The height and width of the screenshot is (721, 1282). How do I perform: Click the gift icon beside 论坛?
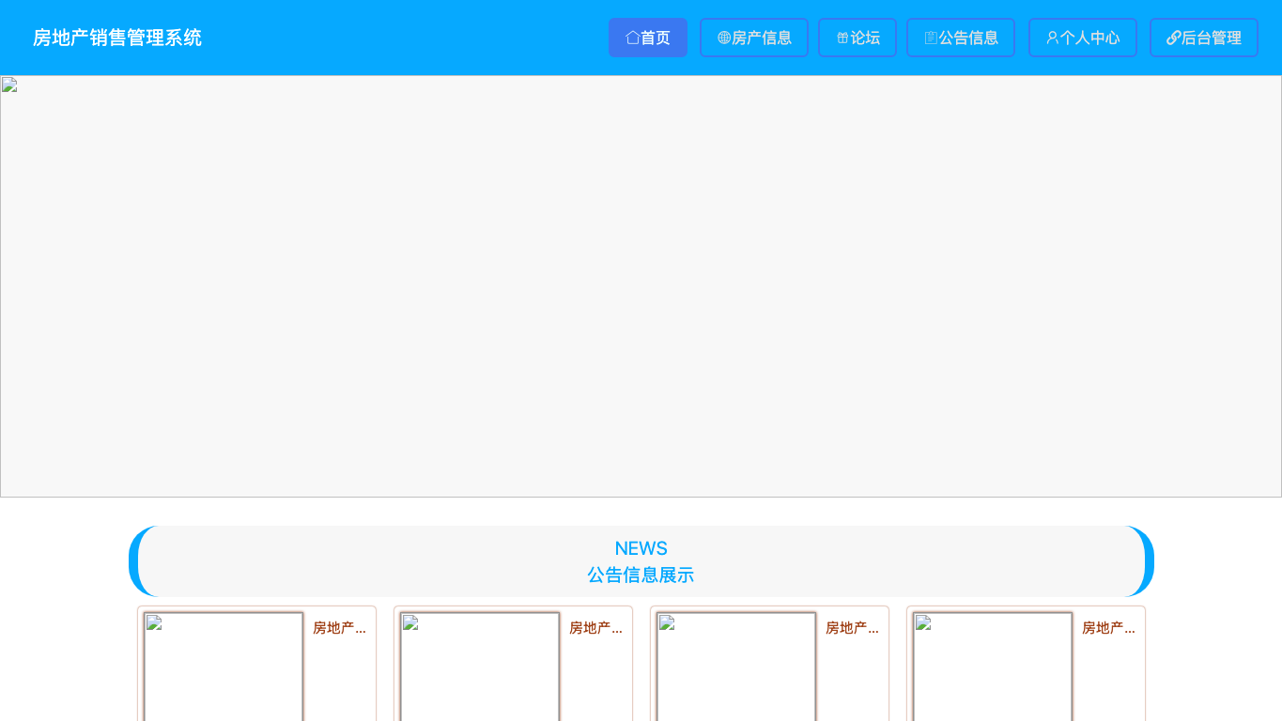(x=842, y=38)
